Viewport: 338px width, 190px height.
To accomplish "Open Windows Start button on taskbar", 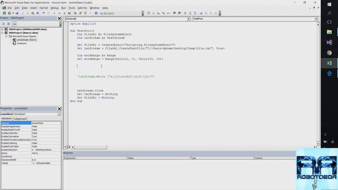I will [x=329, y=4].
